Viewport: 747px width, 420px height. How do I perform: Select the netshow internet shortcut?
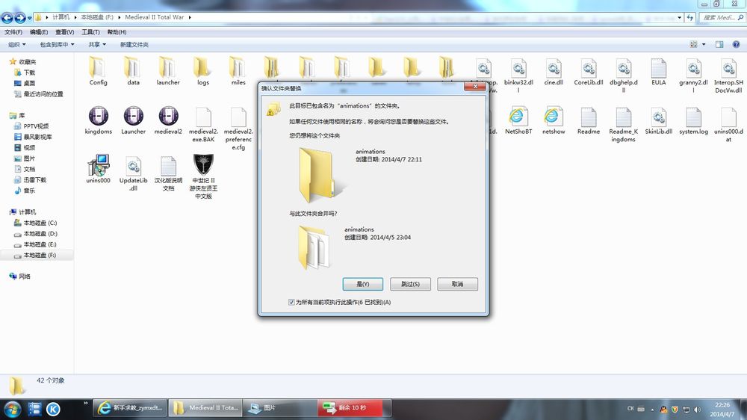(x=554, y=120)
